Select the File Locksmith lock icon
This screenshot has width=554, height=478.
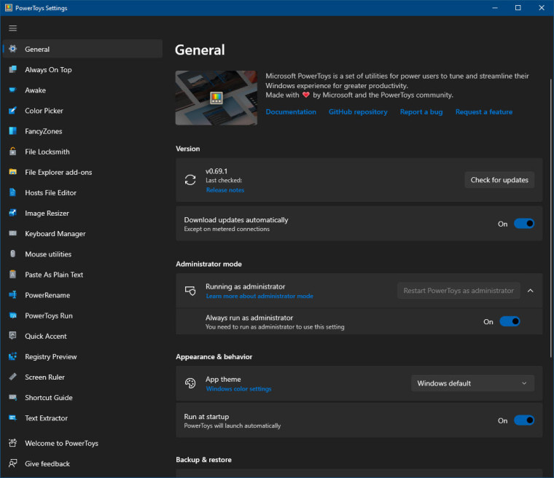[x=12, y=152]
